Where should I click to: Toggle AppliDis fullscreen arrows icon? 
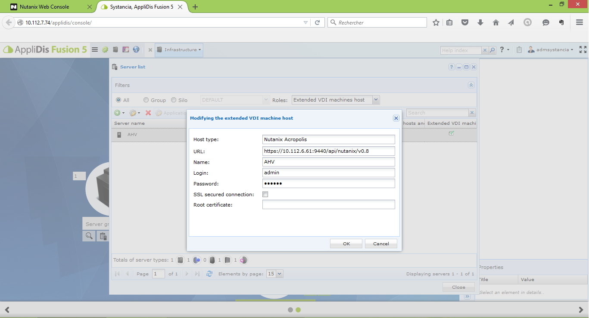[583, 50]
